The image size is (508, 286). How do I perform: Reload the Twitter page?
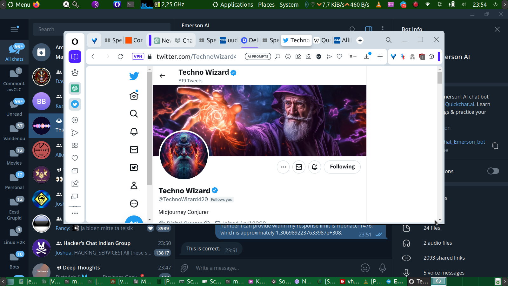[120, 57]
